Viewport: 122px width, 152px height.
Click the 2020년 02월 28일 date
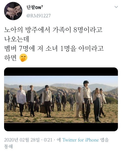coord(22,140)
